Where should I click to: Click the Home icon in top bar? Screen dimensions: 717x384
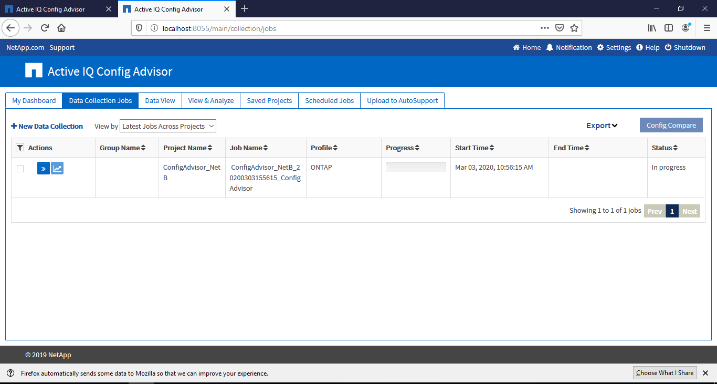tap(516, 47)
